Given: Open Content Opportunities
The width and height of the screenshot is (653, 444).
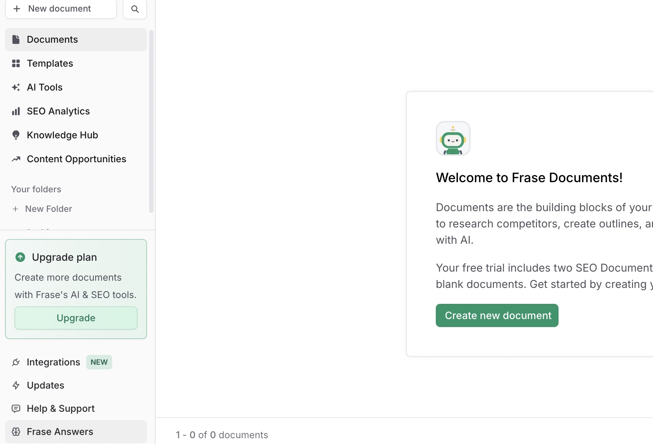Looking at the screenshot, I should click(x=76, y=159).
